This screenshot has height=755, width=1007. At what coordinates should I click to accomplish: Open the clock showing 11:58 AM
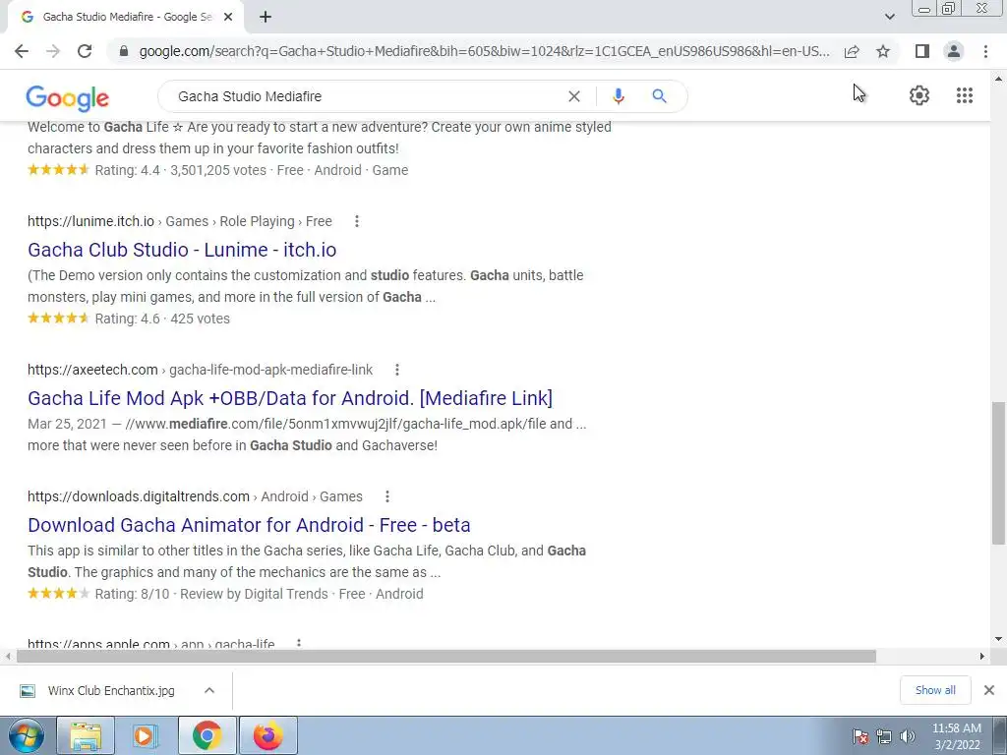[957, 736]
